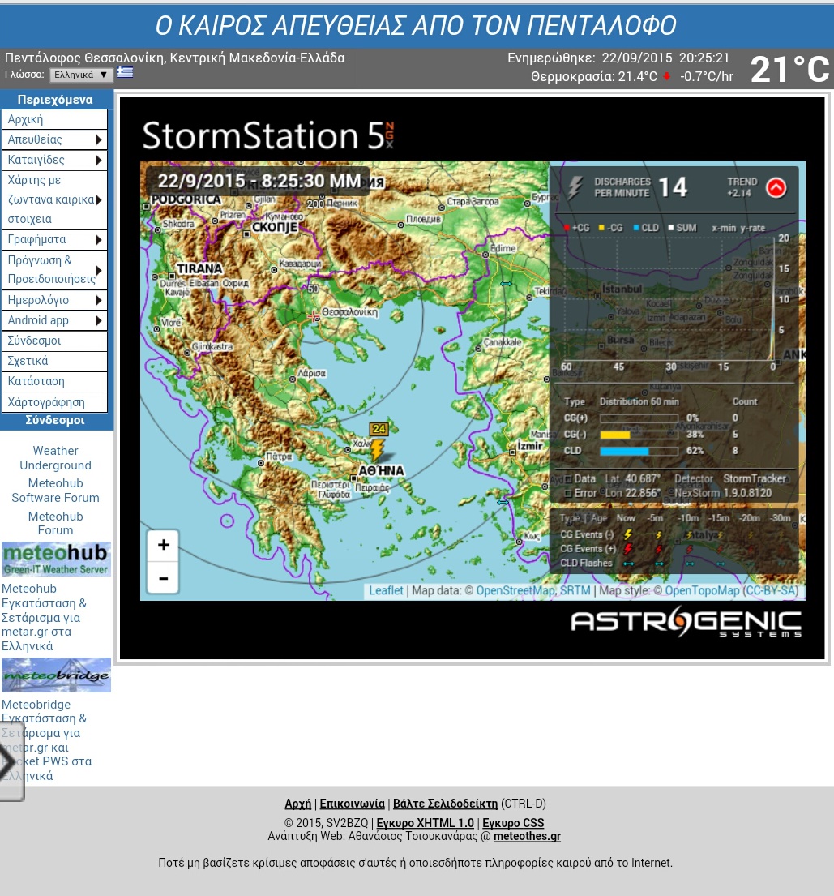Open the Κατάσταση menu item
Viewport: 834px width, 896px height.
[x=54, y=381]
